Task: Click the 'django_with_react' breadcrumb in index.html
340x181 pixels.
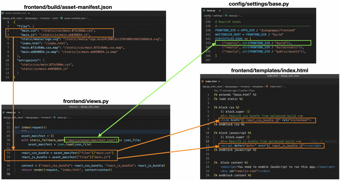Action: click(212, 86)
